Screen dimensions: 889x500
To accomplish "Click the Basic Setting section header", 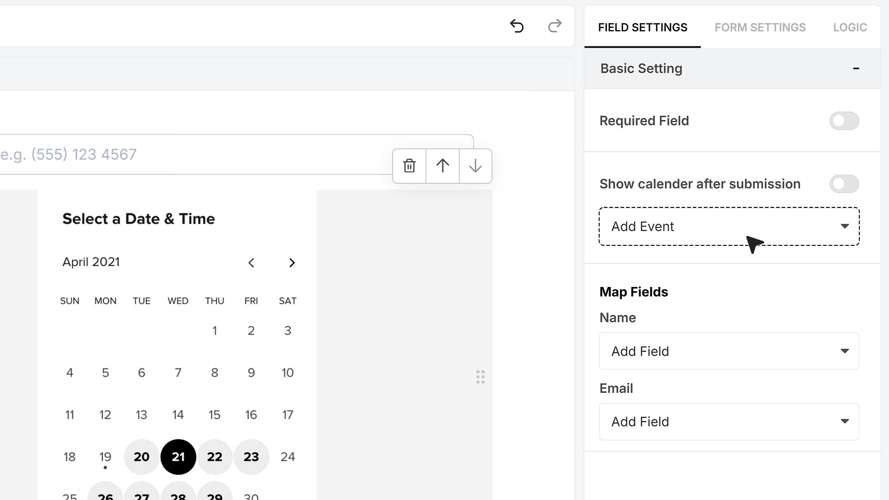I will [x=732, y=69].
